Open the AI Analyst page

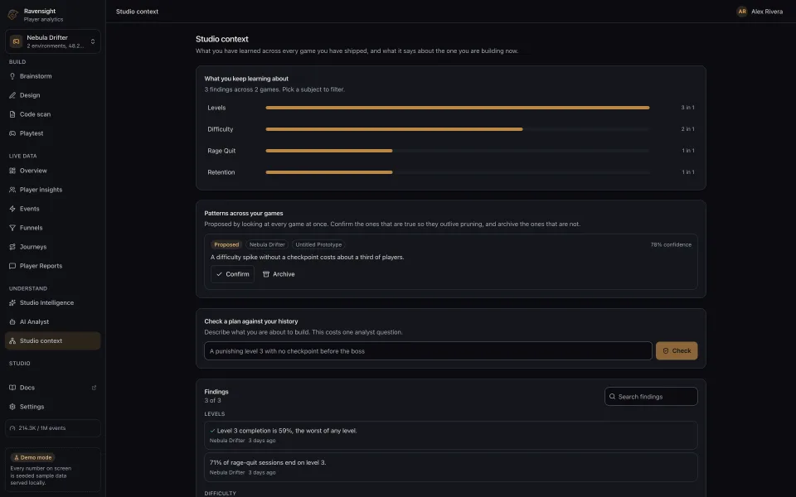[53, 322]
